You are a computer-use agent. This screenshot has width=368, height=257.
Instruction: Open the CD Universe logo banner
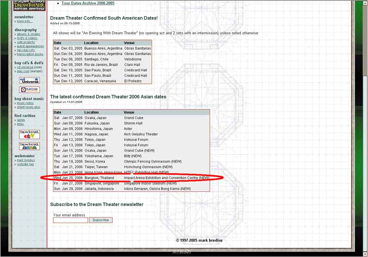pos(29,80)
